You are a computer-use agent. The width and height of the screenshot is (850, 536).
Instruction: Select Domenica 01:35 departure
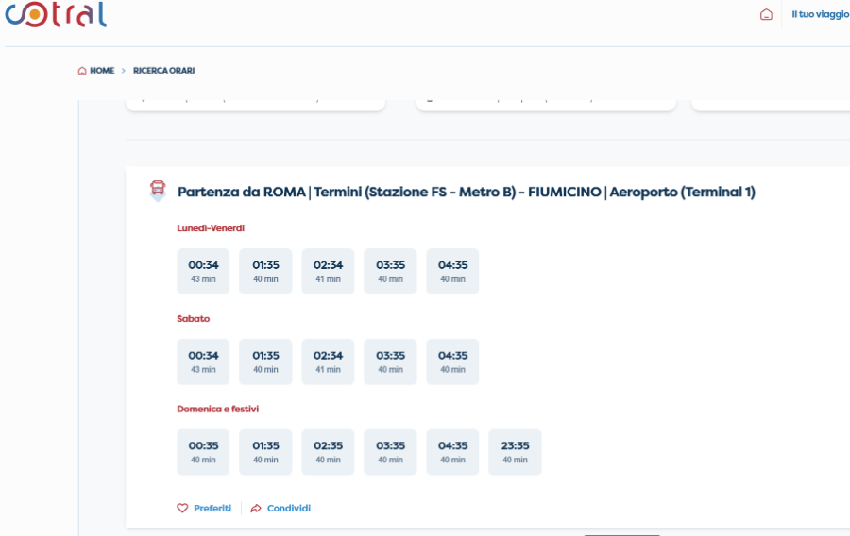265,452
